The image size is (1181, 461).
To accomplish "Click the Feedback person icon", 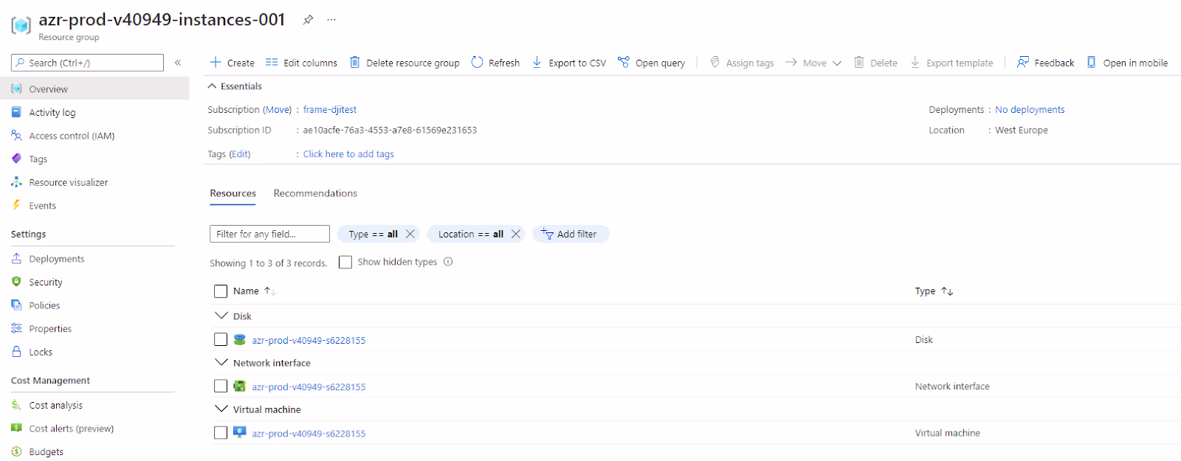I will (x=1023, y=62).
